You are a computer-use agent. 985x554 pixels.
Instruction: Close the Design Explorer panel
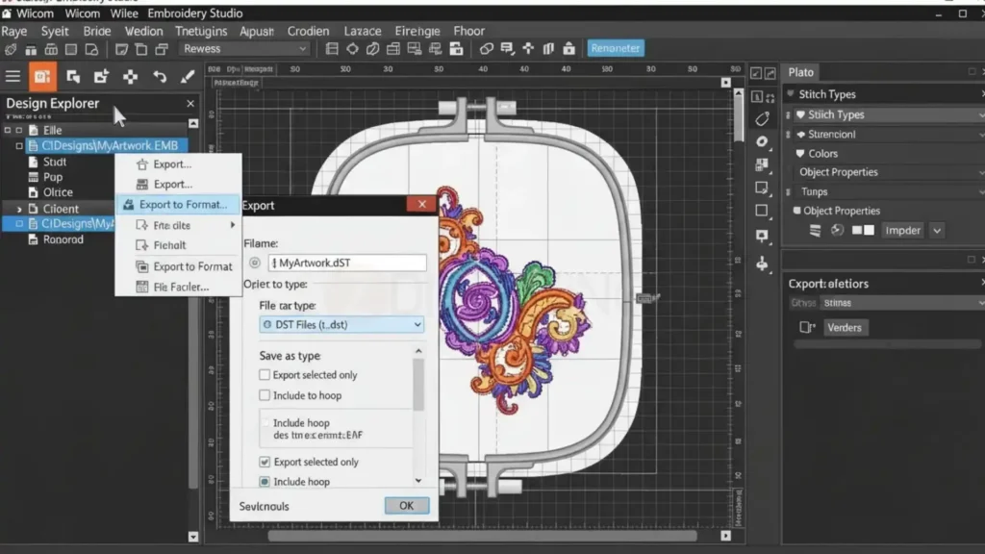tap(190, 104)
